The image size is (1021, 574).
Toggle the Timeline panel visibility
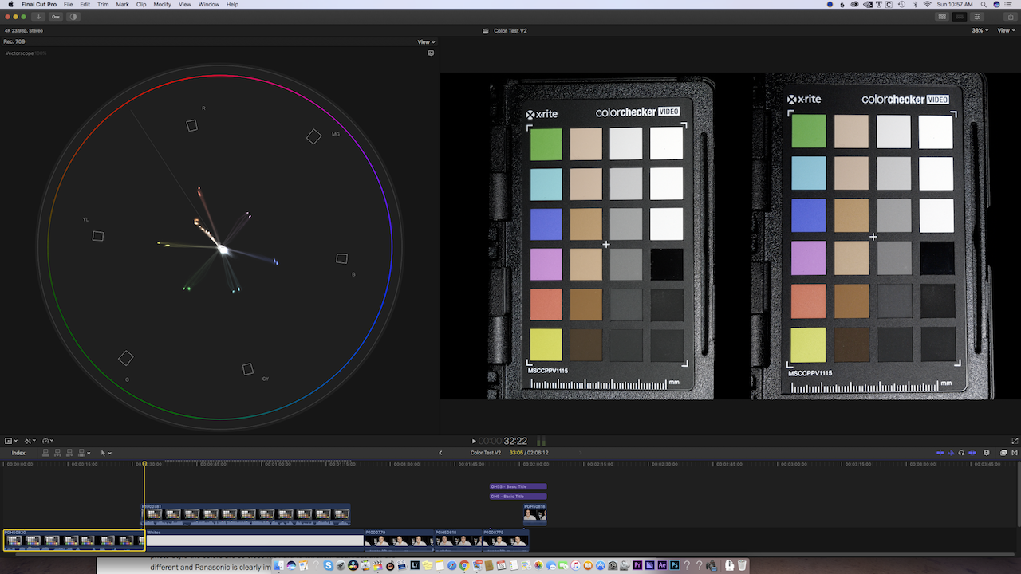tap(960, 17)
